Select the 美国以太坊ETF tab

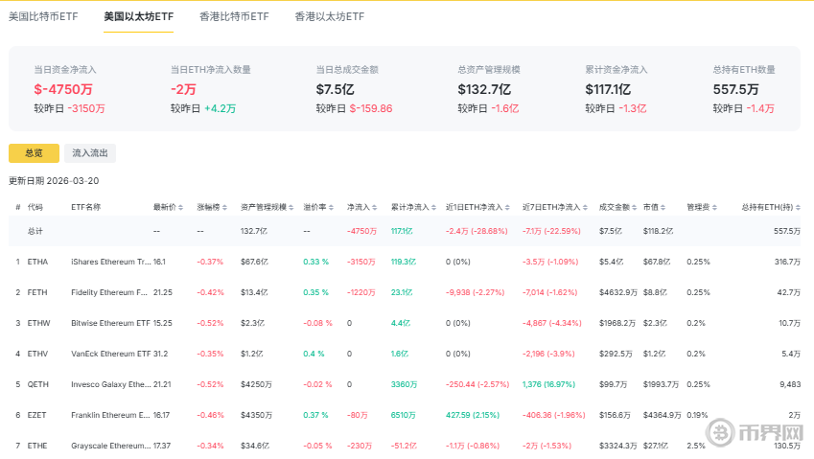pyautogui.click(x=139, y=16)
